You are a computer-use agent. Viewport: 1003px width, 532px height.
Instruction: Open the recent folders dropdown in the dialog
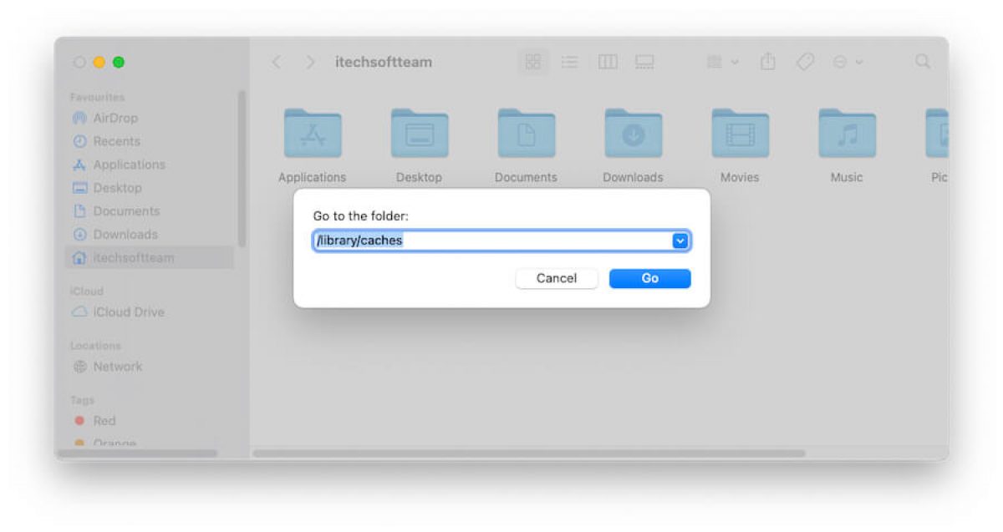pyautogui.click(x=680, y=241)
